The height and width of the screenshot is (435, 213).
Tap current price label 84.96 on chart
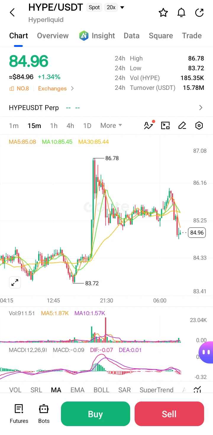(x=197, y=232)
